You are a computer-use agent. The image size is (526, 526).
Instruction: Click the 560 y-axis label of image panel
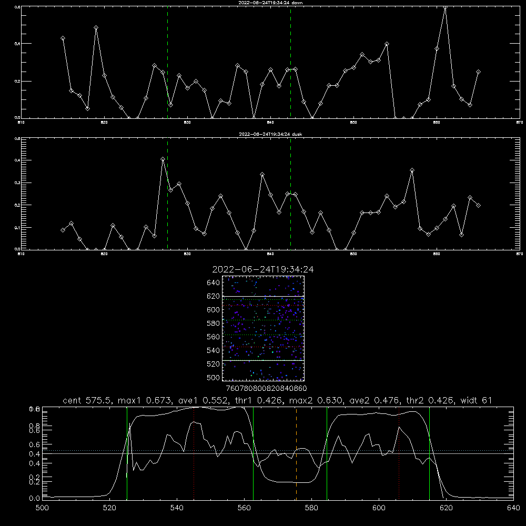tap(214, 337)
